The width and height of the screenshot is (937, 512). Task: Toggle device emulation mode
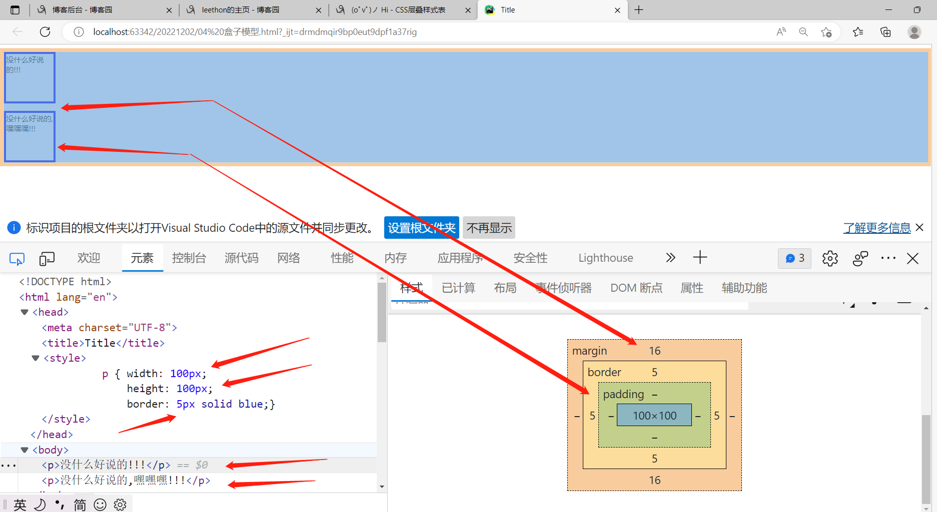(47, 258)
